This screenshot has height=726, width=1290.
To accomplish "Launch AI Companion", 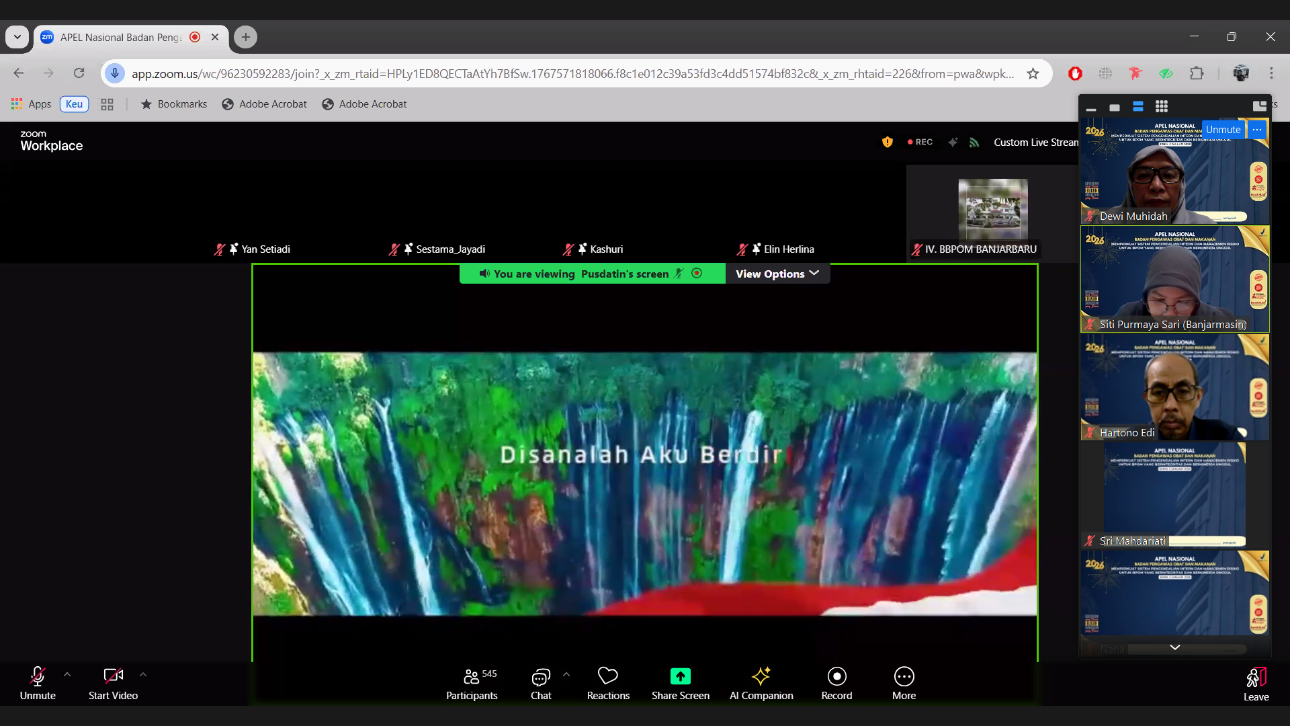I will tap(761, 683).
